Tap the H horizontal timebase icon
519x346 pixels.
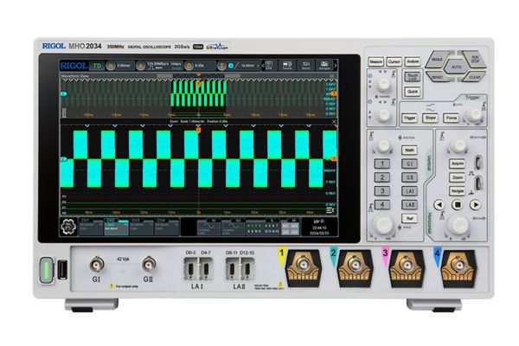pyautogui.click(x=111, y=66)
